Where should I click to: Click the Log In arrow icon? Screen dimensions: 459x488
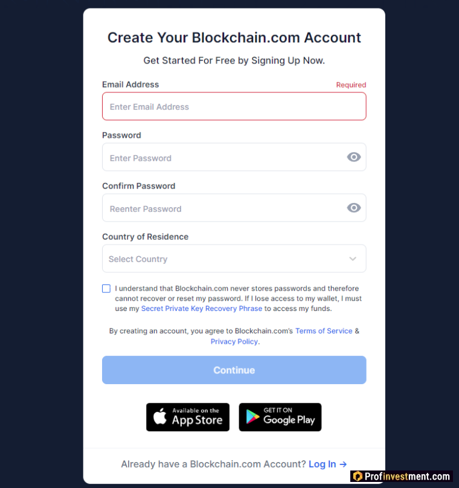click(343, 464)
